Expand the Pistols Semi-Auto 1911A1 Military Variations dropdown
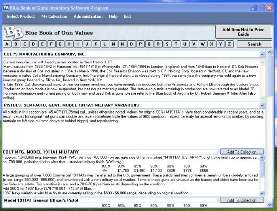This screenshot has height=211, width=277. pyautogui.click(x=262, y=105)
